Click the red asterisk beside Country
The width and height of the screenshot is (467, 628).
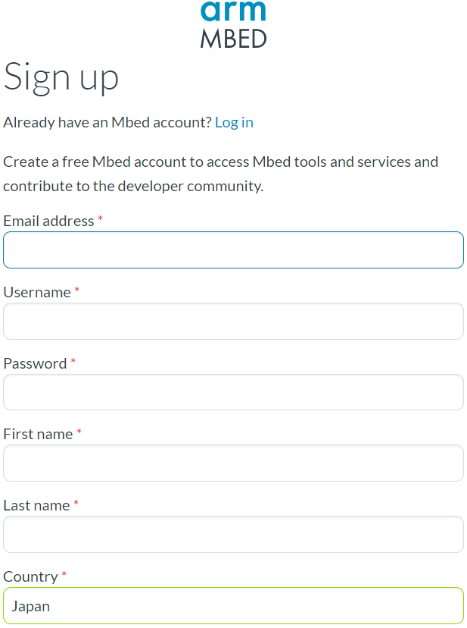(64, 575)
